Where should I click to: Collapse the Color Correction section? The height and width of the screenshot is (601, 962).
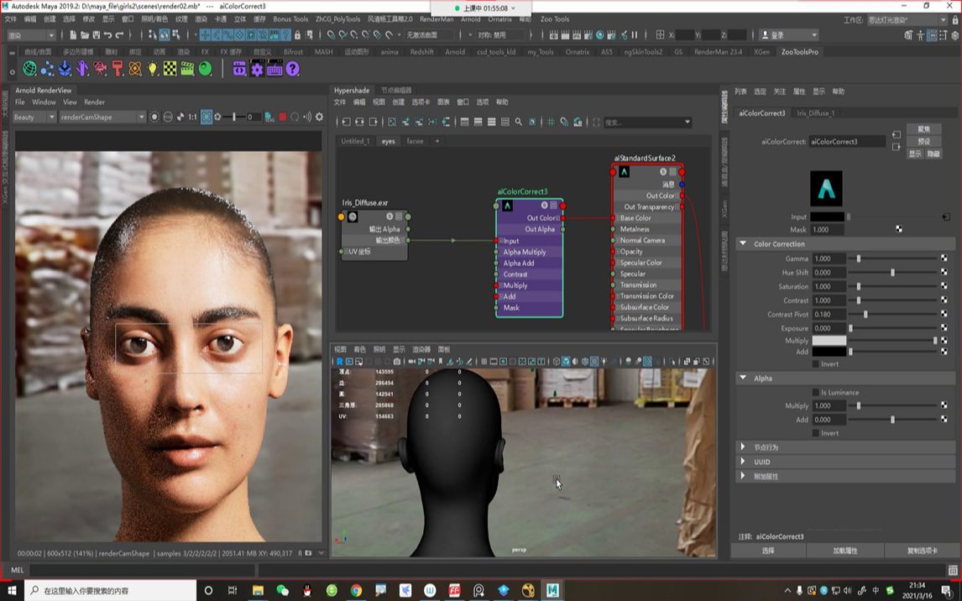pyautogui.click(x=743, y=244)
